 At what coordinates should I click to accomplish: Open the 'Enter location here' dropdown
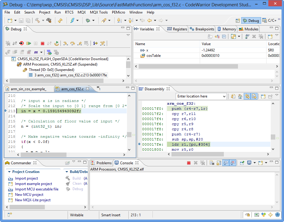coord(224,96)
